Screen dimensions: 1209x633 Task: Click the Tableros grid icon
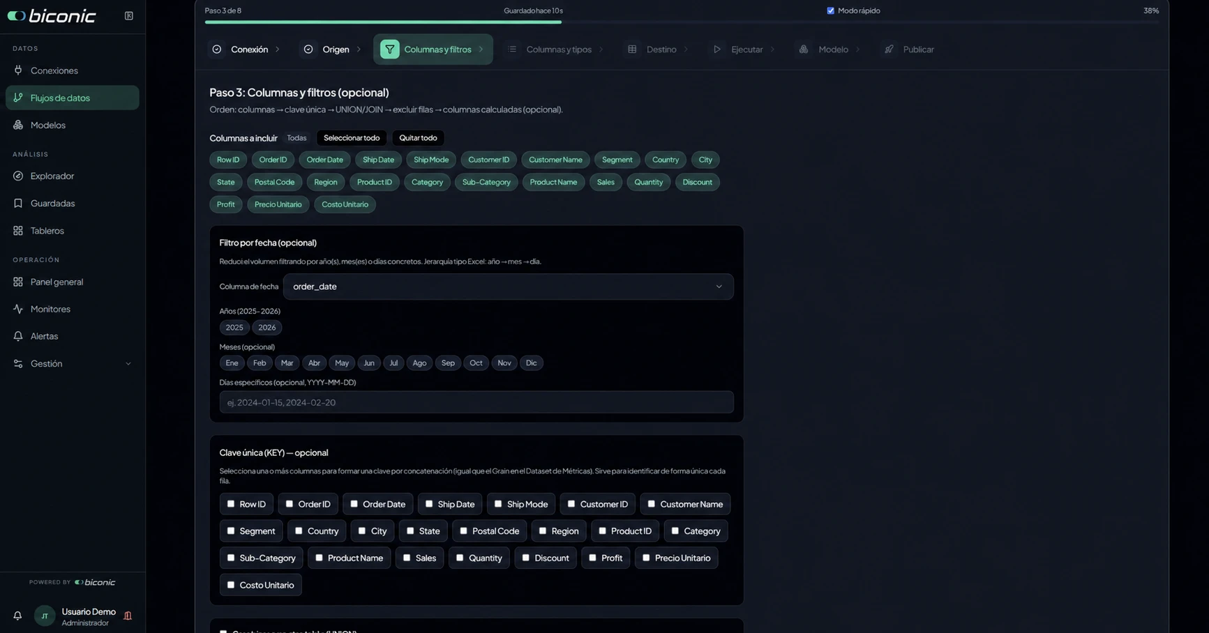point(18,230)
